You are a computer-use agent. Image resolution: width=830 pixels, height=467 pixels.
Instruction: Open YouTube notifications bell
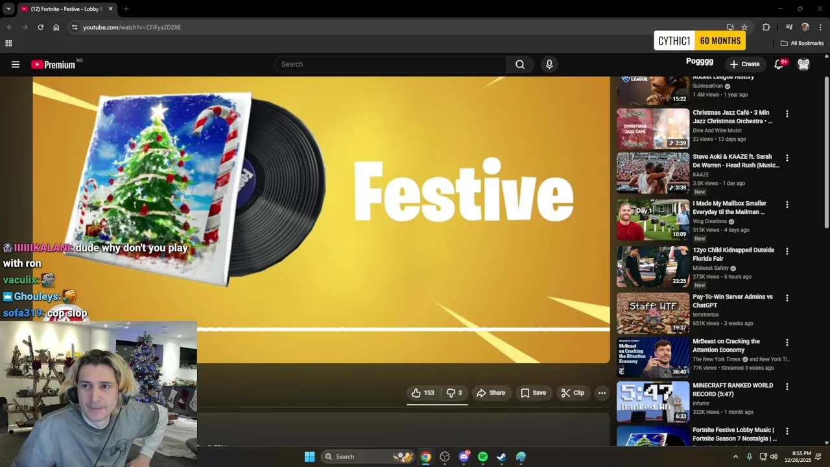pyautogui.click(x=779, y=64)
